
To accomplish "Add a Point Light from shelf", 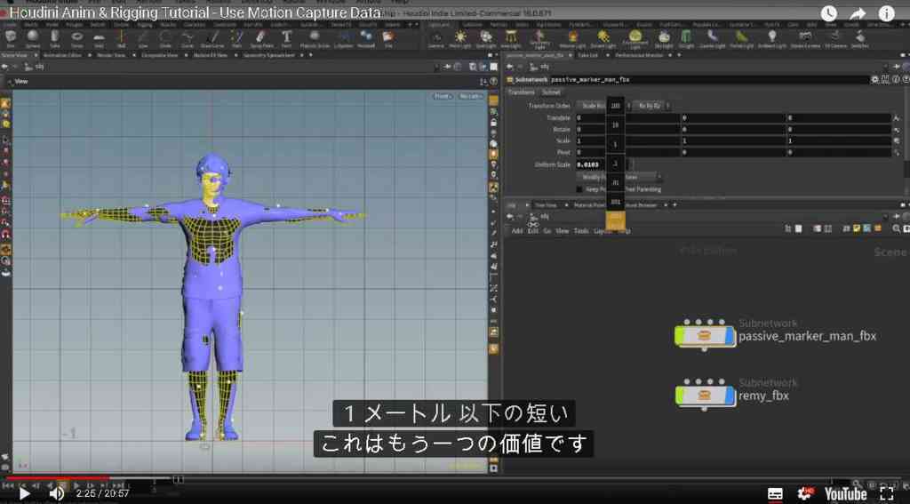I will point(460,39).
